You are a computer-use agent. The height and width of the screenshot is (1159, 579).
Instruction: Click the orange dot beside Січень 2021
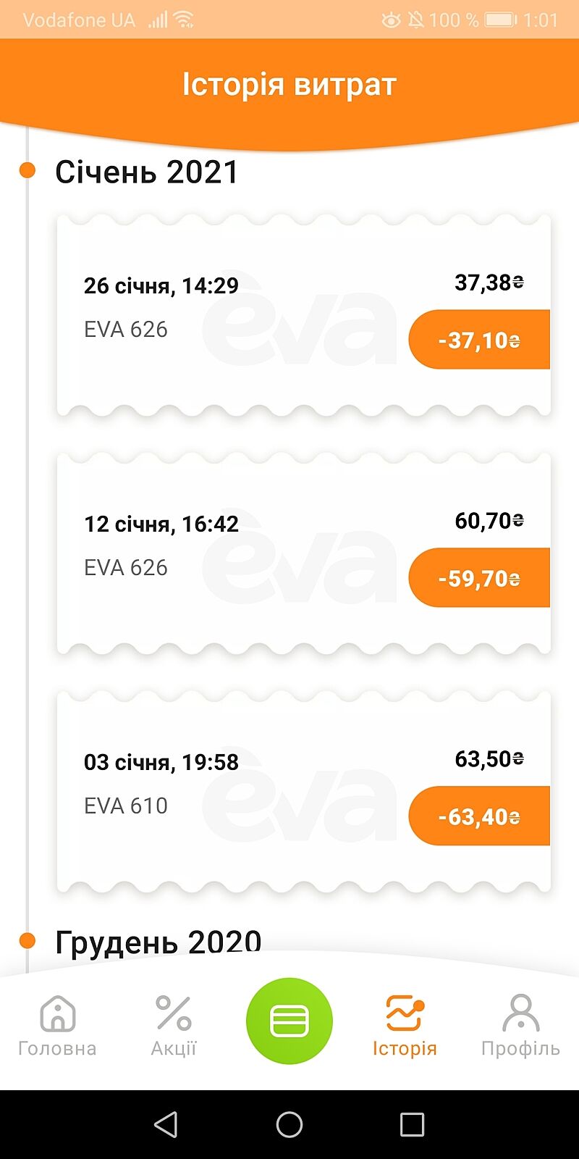[28, 171]
